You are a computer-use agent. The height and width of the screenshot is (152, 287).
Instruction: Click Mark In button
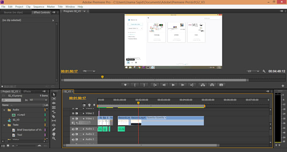click(x=135, y=85)
